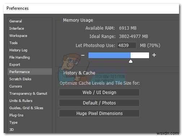This screenshot has width=183, height=137.
Task: Open File Handling preferences
Action: [x=19, y=57]
